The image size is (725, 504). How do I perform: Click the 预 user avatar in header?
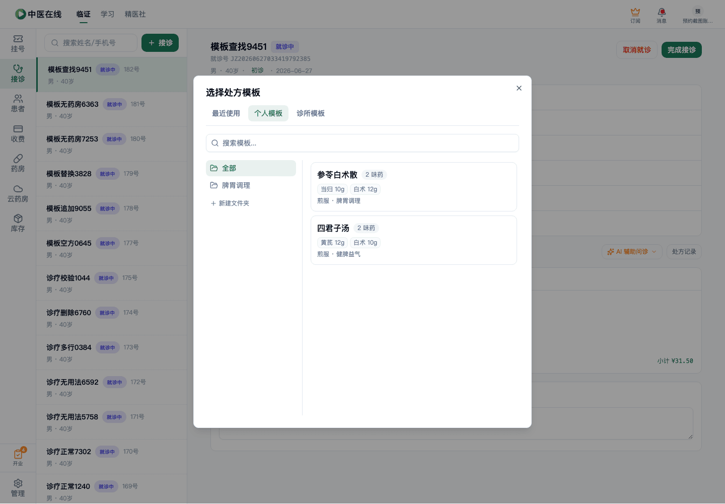click(x=698, y=11)
